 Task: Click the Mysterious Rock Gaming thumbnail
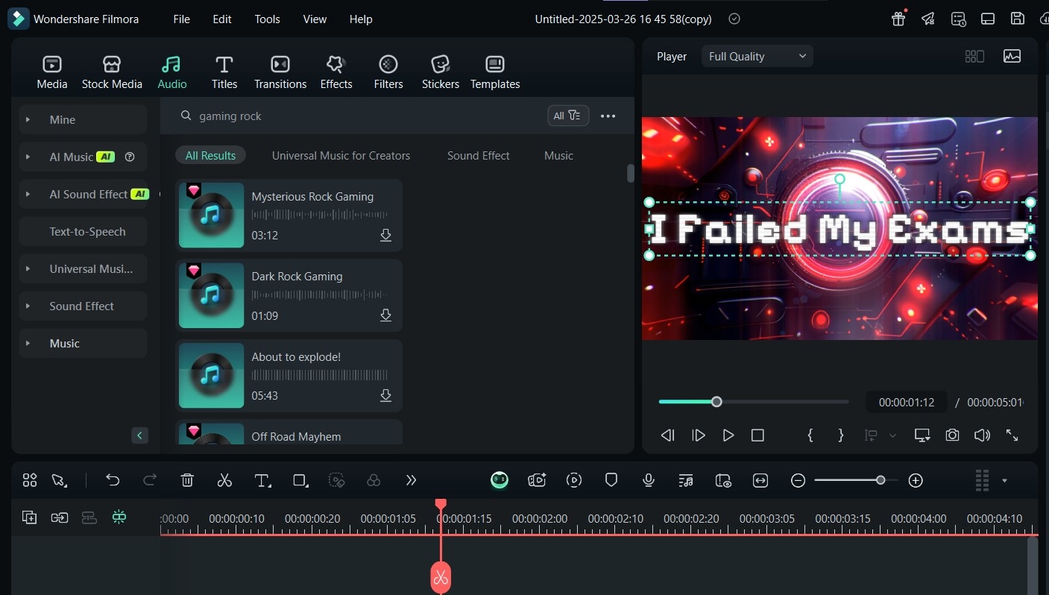211,215
